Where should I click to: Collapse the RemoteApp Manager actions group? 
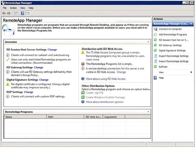[191, 24]
